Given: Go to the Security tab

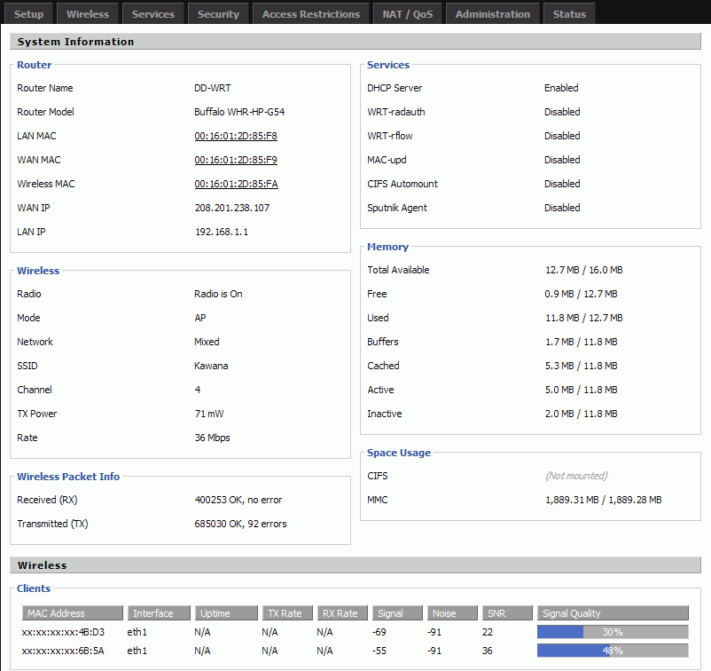Looking at the screenshot, I should (x=218, y=14).
